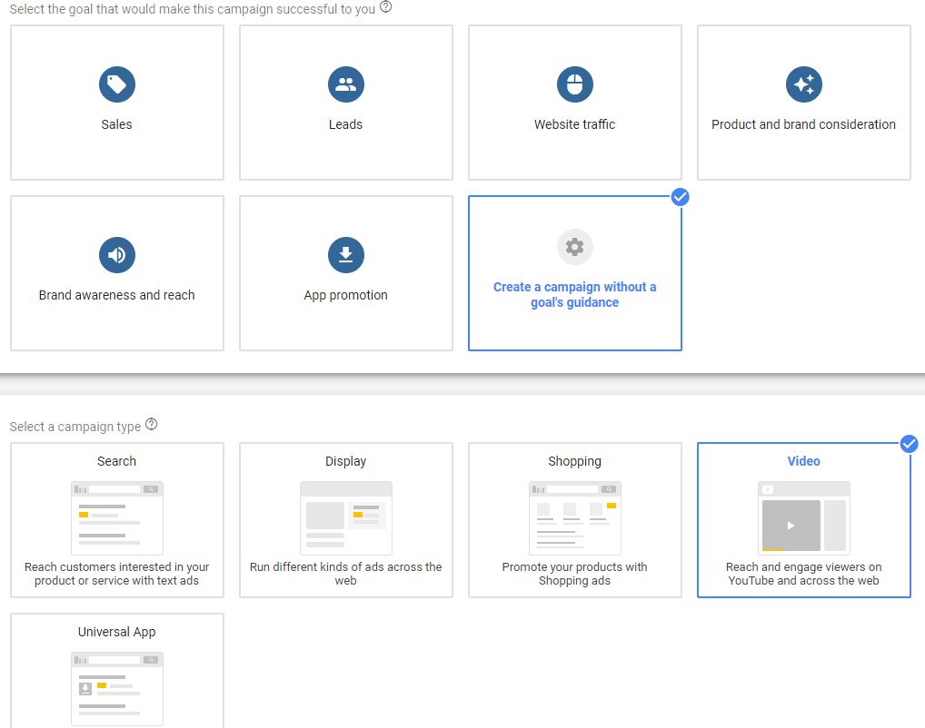Click 'Promote your products with Shopping ads' text
The width and height of the screenshot is (925, 728).
pos(574,574)
